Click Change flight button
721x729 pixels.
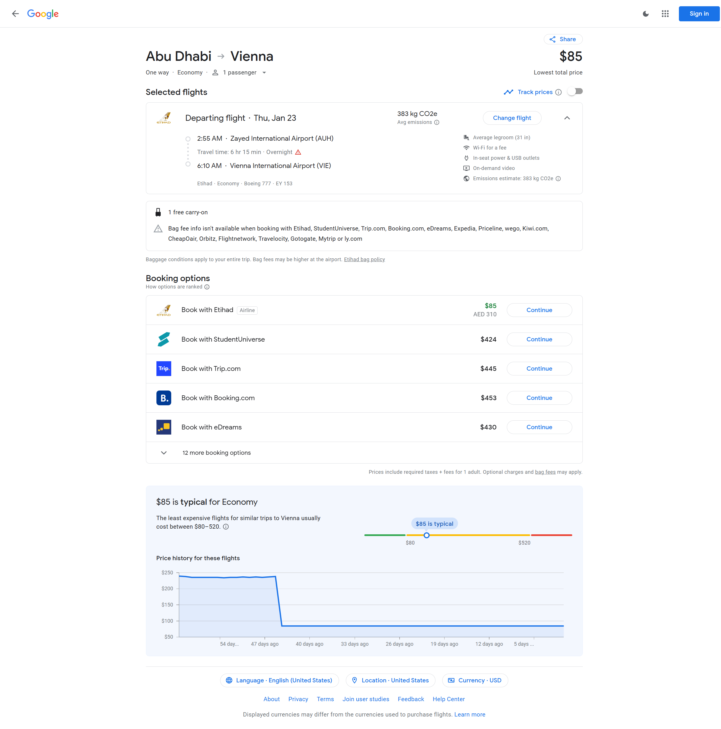click(x=512, y=118)
